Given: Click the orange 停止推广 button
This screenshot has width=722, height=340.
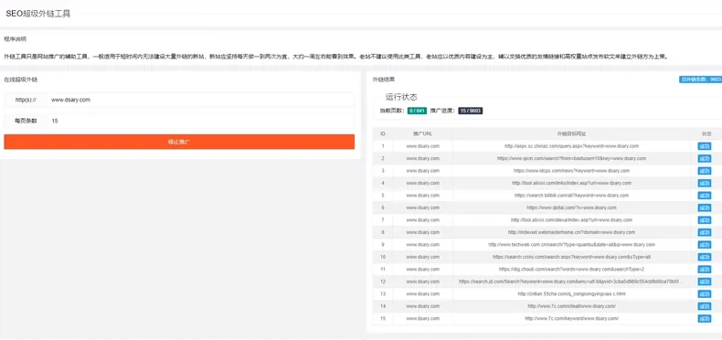Looking at the screenshot, I should [179, 142].
